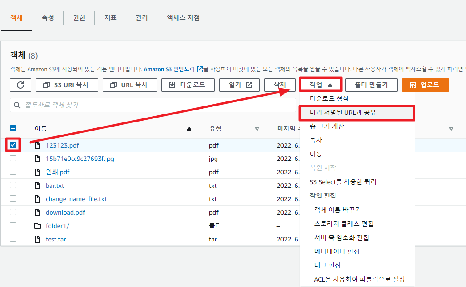This screenshot has height=287, width=466.
Task: Click the file icon beside change_name_file.txt
Action: pyautogui.click(x=38, y=199)
